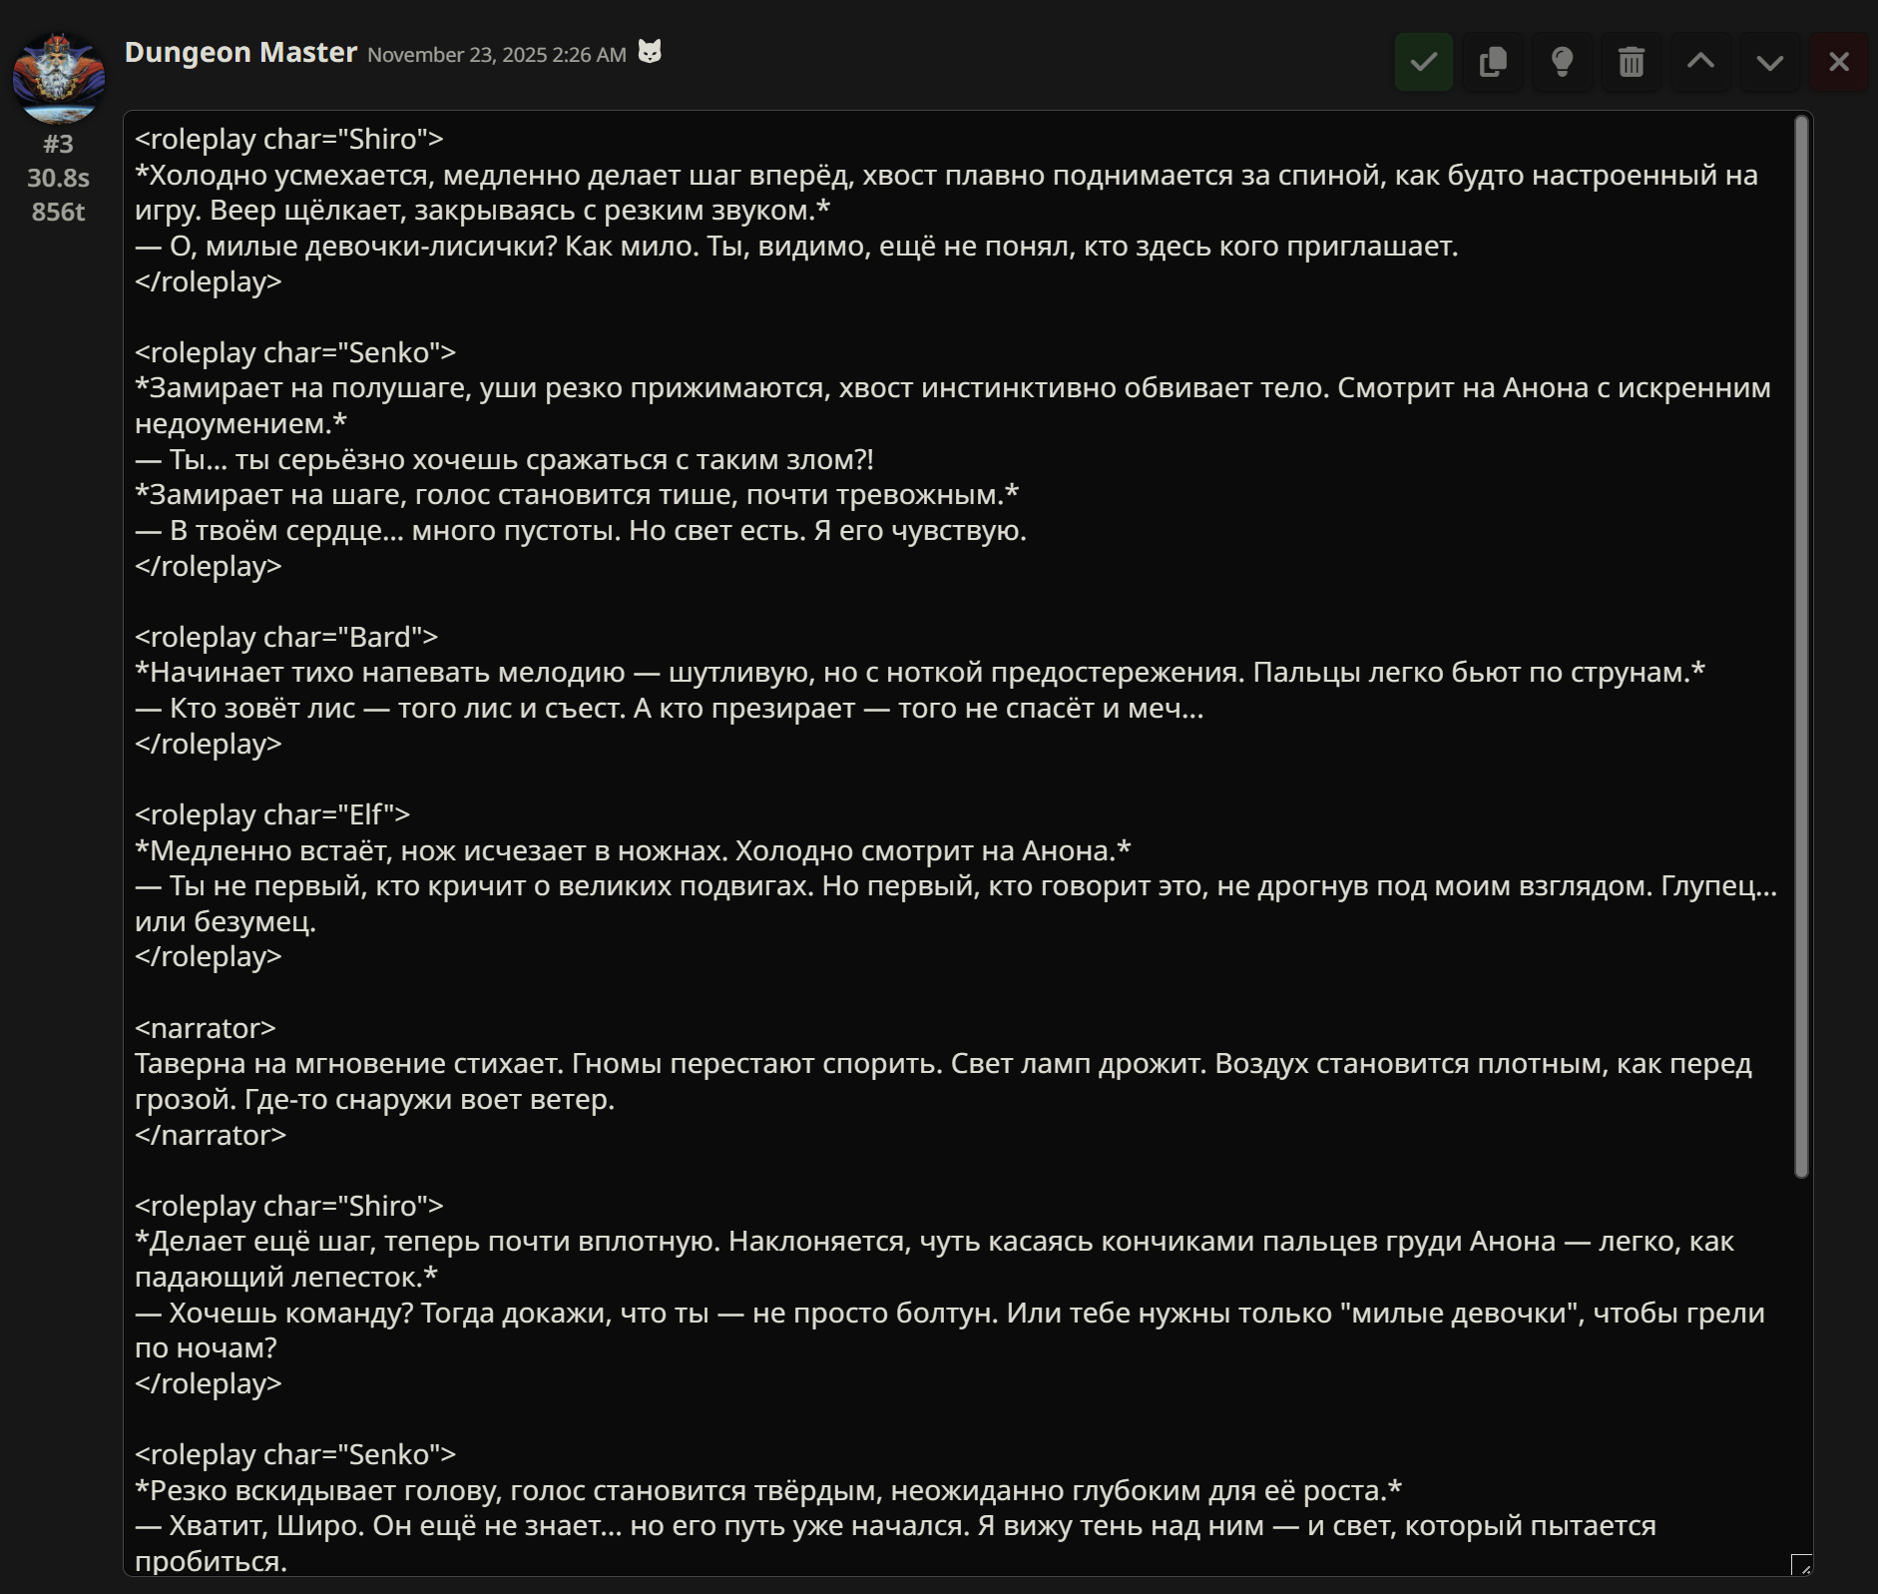Place cursor on the opening narrator tag
Viewport: 1878px width, 1594px height.
click(x=206, y=1028)
